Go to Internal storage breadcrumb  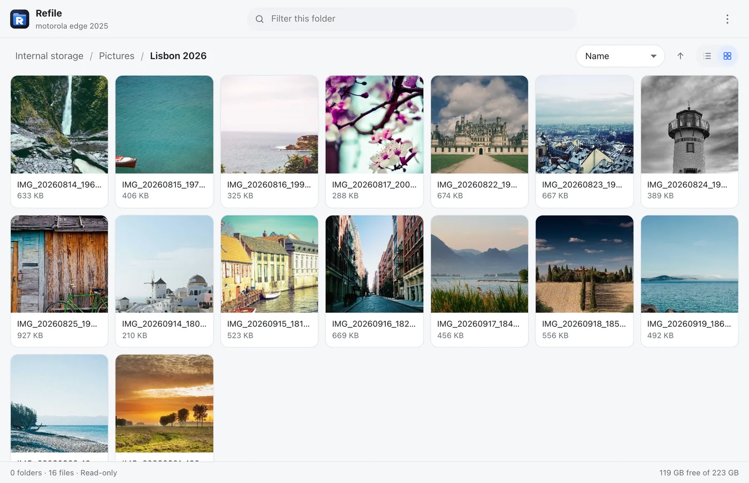[49, 56]
